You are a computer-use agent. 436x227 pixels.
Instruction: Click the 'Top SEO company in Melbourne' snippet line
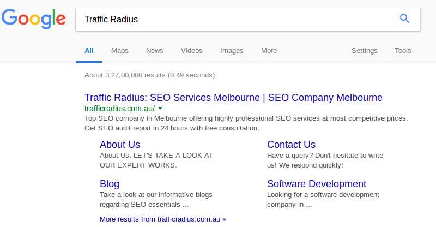246,118
